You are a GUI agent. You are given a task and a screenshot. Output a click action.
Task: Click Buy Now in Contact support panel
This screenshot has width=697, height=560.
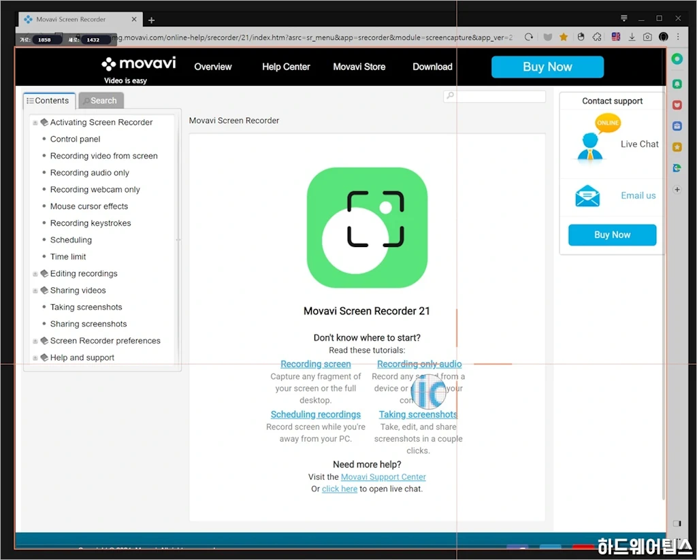[x=612, y=235]
